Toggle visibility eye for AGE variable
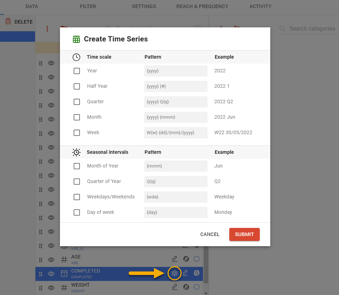 (51, 260)
